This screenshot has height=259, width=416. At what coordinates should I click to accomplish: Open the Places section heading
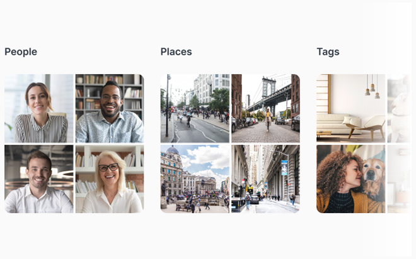tap(176, 52)
